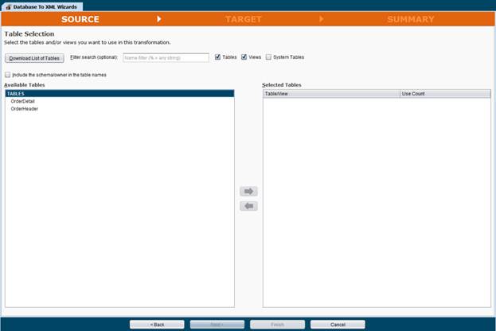
Task: Click Download List of Tables button
Action: tap(34, 58)
